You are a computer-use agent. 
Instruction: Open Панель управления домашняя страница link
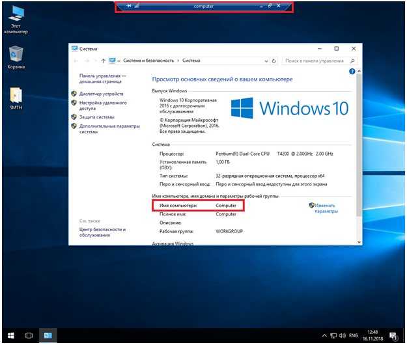click(x=102, y=79)
